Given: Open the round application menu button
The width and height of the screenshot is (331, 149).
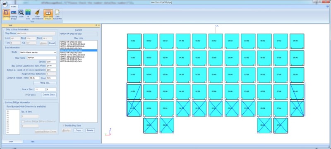Looking at the screenshot, I should coord(5,5).
